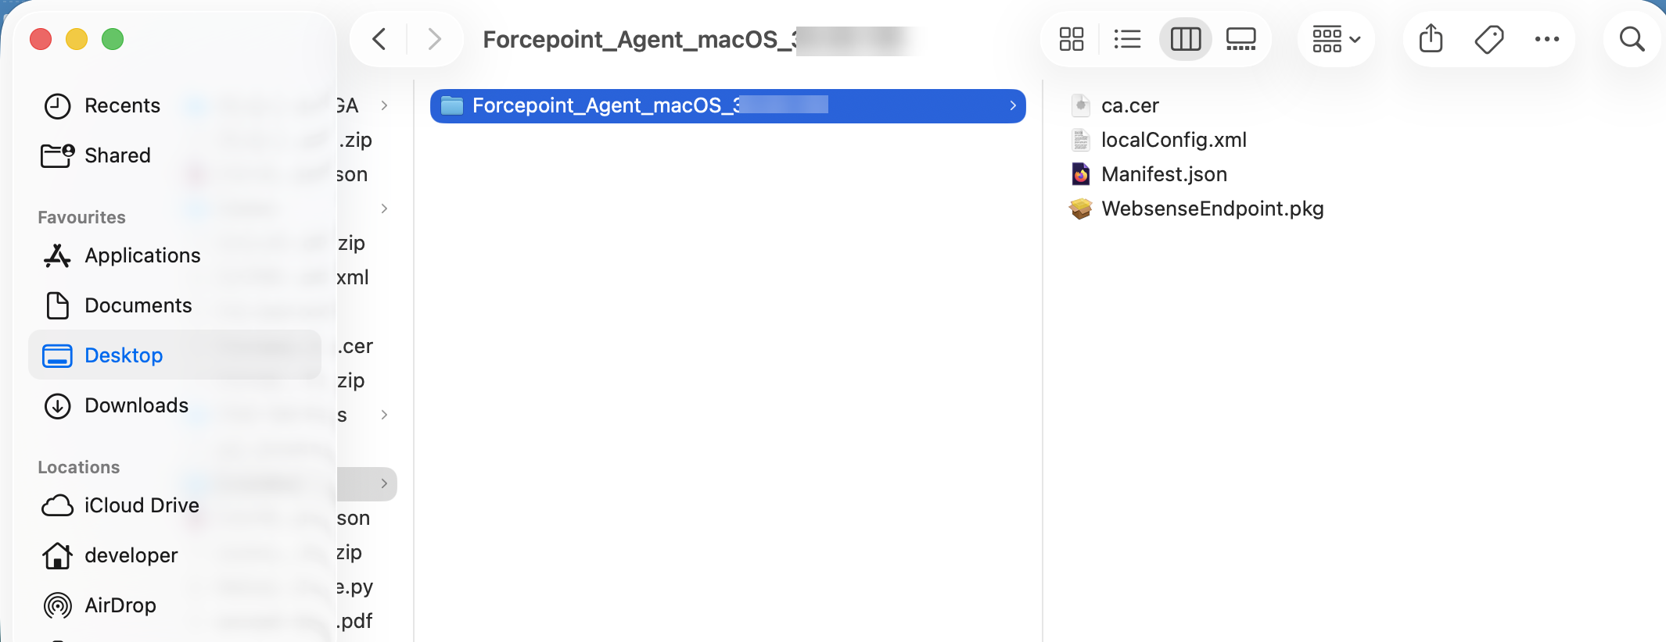This screenshot has width=1666, height=642.
Task: Switch to gallery view
Action: 1241,39
